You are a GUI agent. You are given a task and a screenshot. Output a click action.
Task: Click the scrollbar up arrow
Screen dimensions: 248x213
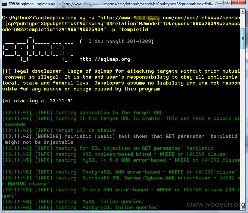(x=243, y=11)
